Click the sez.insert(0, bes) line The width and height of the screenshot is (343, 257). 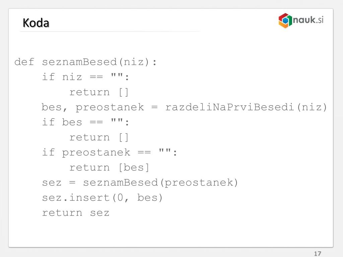point(102,198)
